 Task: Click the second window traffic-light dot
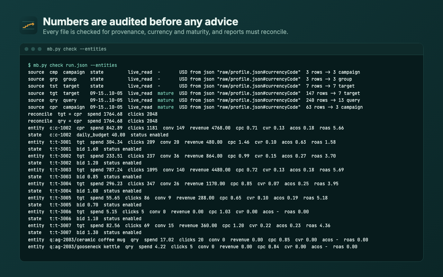tap(33, 49)
